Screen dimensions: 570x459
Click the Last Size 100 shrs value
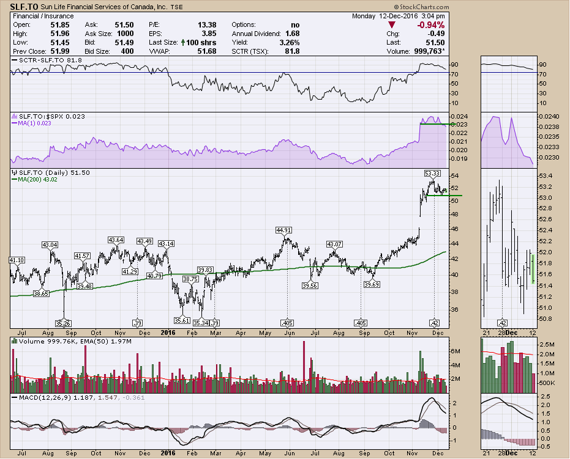click(x=201, y=42)
